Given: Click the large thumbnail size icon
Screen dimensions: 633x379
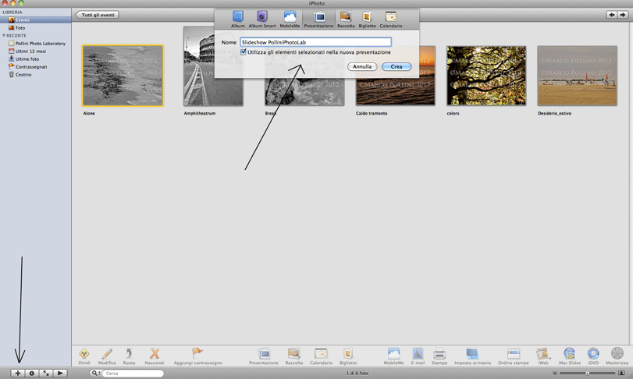Looking at the screenshot, I should 622,373.
